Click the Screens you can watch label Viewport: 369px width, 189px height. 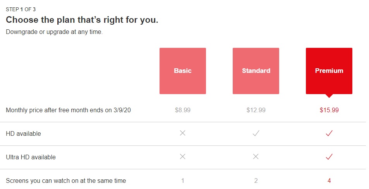click(66, 181)
